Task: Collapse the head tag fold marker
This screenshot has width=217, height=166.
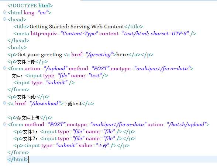Action: click(x=4, y=19)
